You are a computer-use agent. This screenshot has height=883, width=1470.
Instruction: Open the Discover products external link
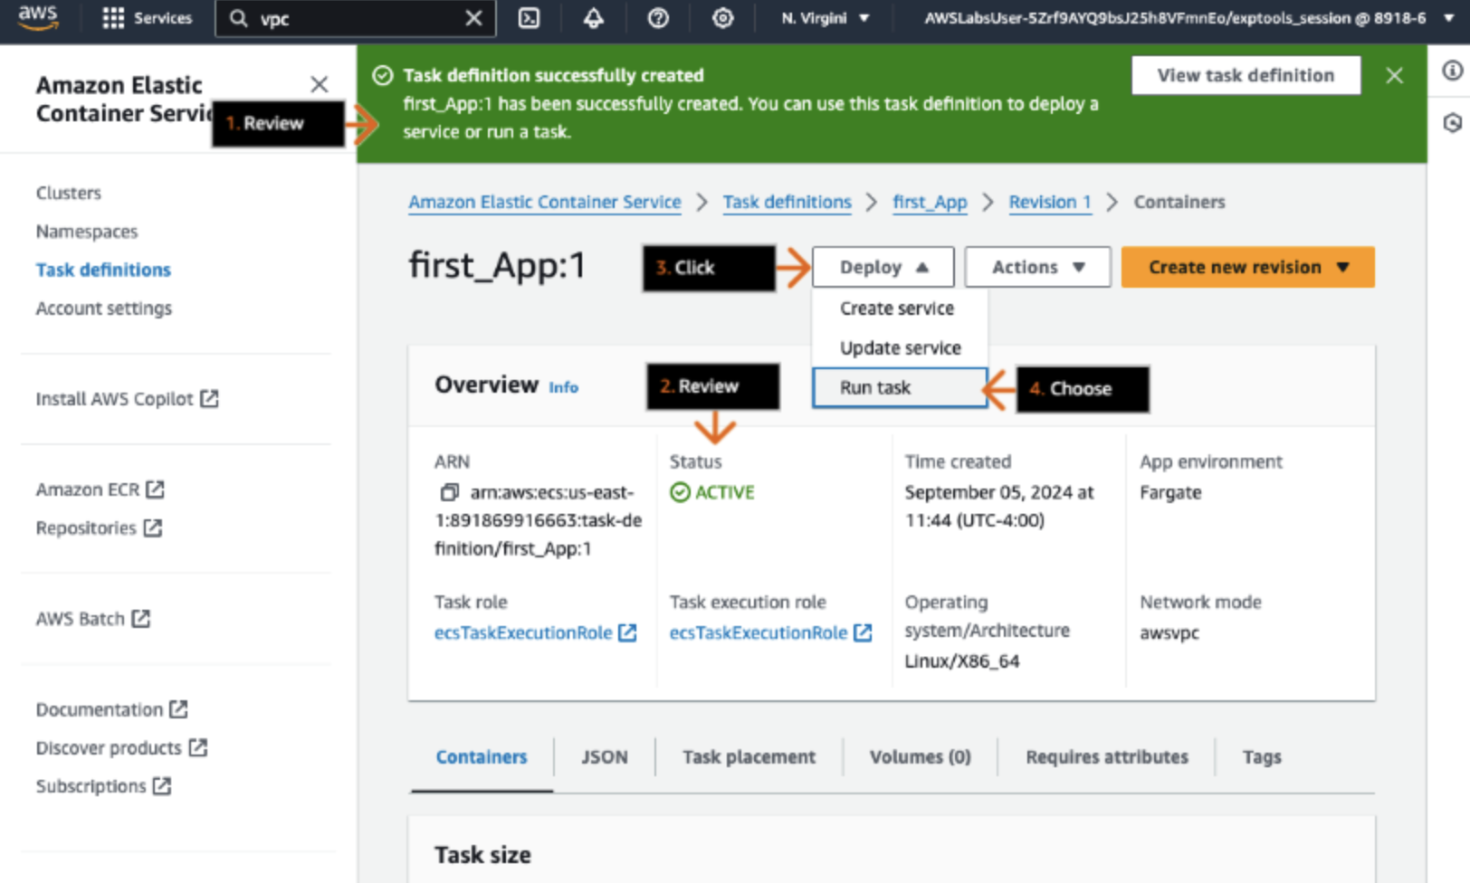[x=122, y=748]
